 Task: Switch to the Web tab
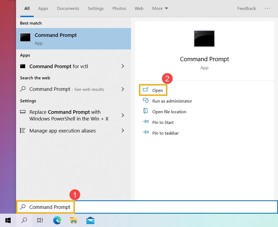point(139,8)
